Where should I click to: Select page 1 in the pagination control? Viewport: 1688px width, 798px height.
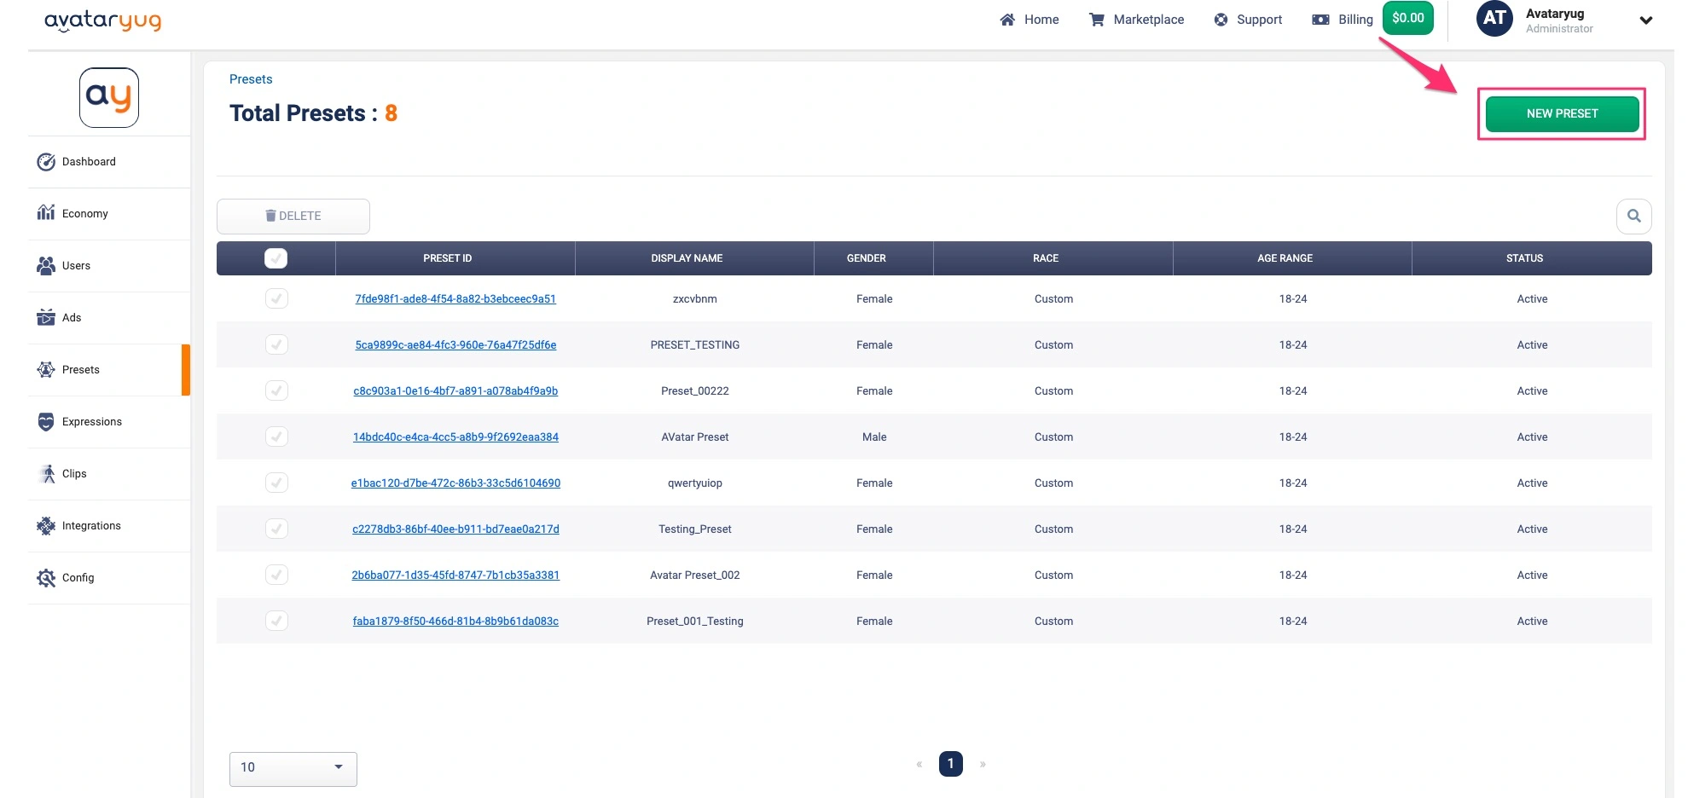click(951, 764)
